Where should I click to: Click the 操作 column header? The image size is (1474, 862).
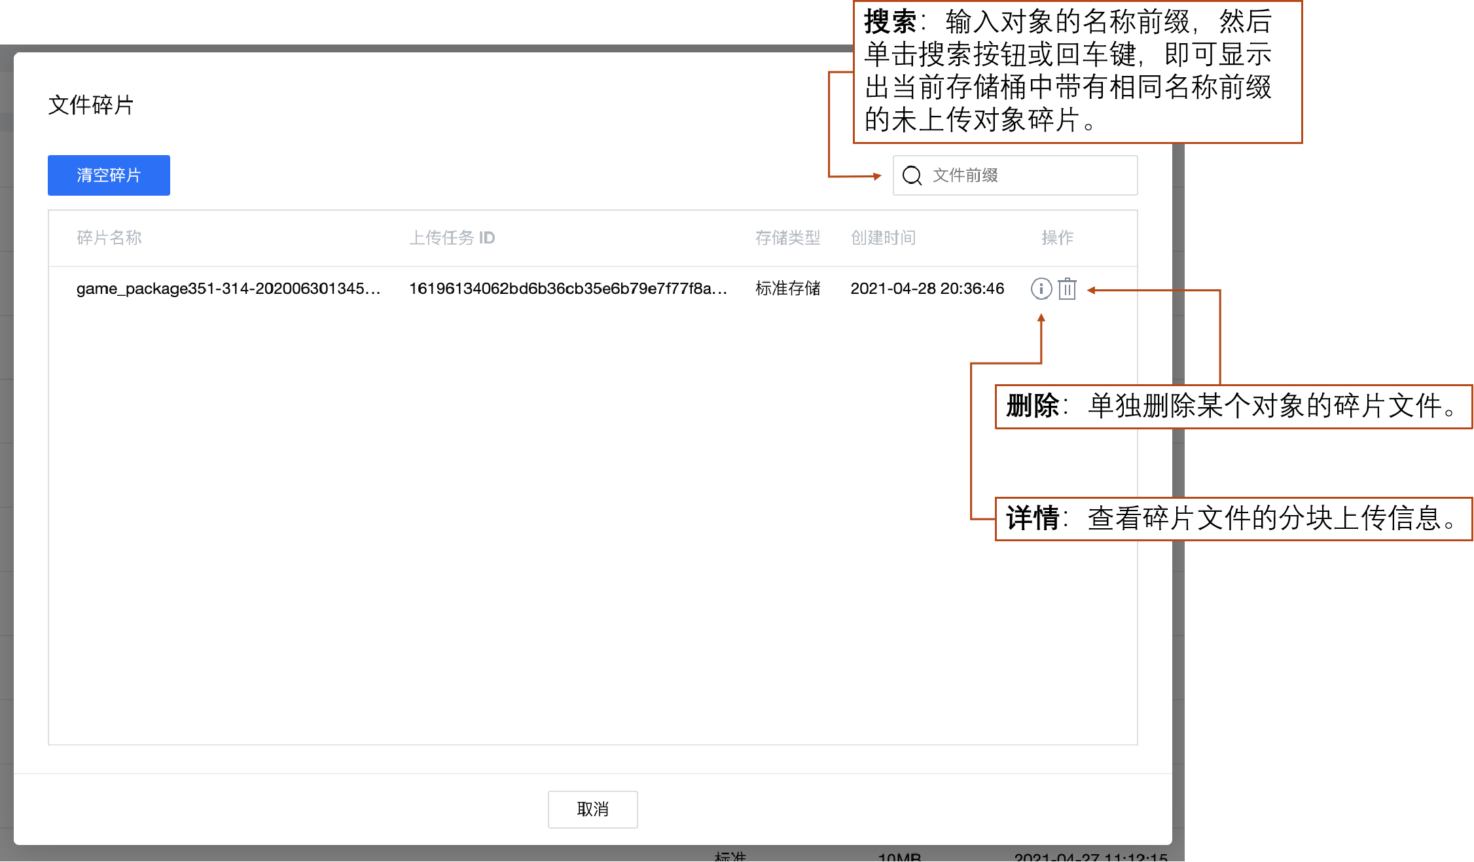coord(1057,238)
